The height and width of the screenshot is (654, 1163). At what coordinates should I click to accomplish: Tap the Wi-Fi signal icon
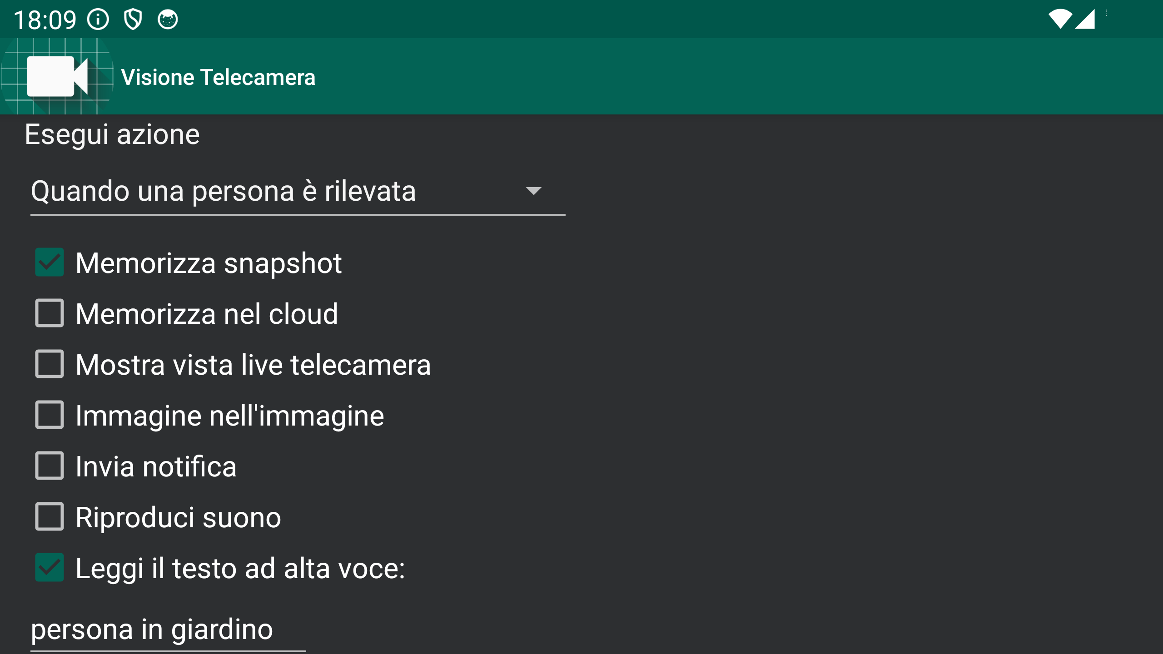[x=1060, y=20]
